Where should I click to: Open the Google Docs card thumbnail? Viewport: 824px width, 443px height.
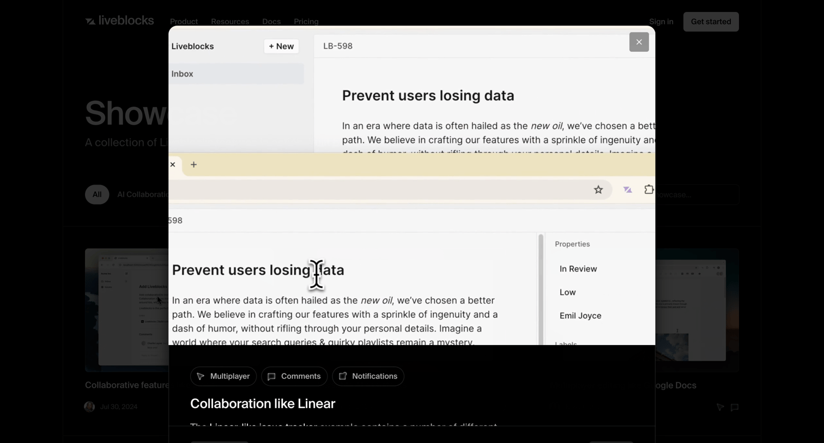697,310
